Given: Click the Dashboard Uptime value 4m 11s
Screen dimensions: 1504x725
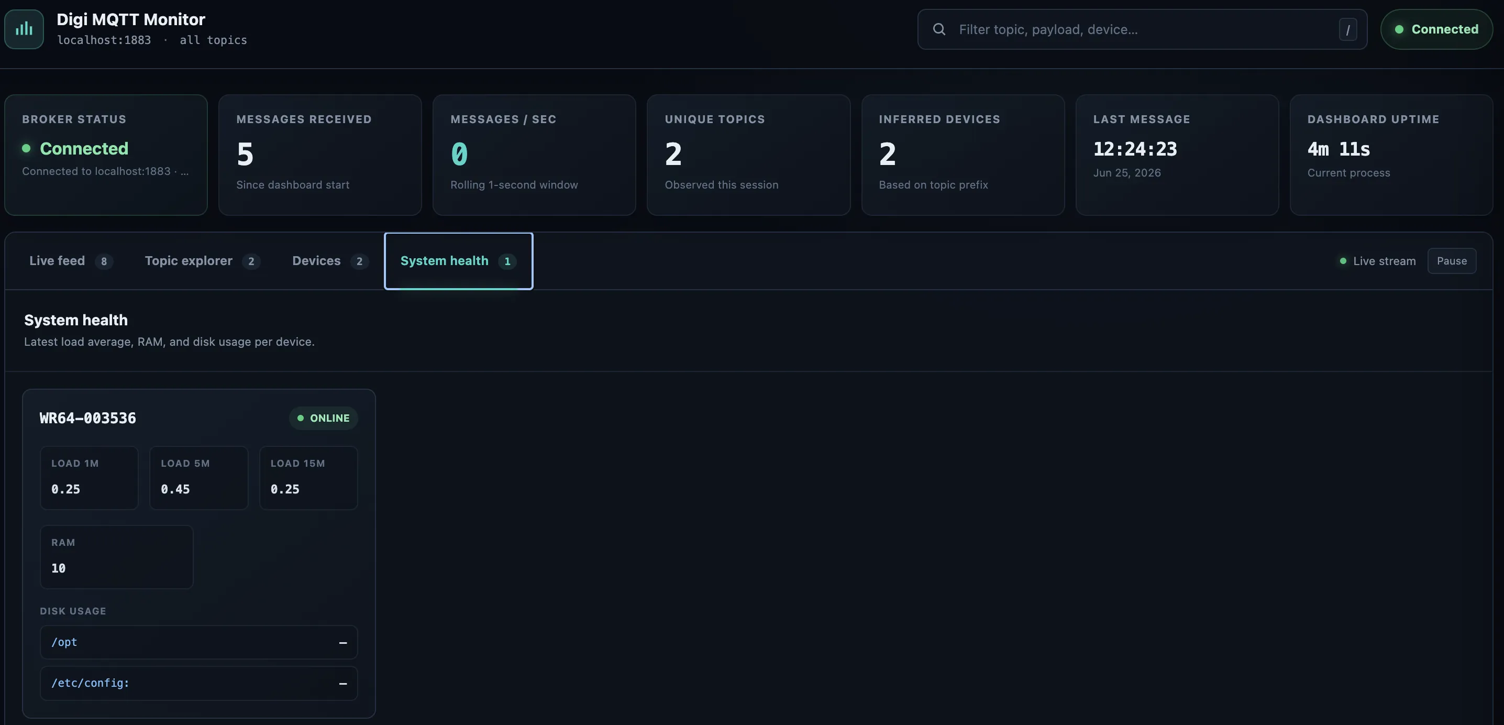Looking at the screenshot, I should pyautogui.click(x=1338, y=149).
